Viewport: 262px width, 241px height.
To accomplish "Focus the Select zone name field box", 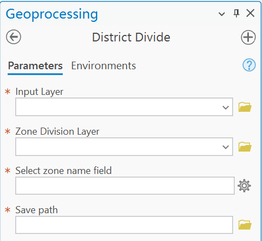I will [x=125, y=185].
